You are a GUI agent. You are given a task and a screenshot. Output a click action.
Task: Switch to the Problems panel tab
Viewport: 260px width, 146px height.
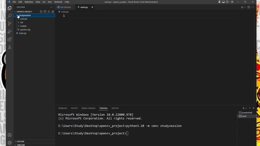[x=63, y=108]
